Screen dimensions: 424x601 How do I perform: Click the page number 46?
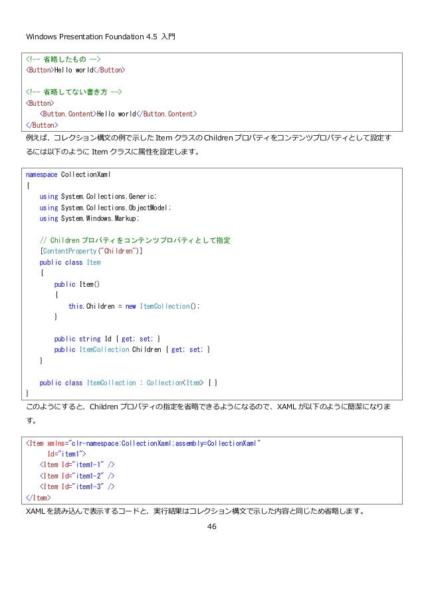coord(211,526)
